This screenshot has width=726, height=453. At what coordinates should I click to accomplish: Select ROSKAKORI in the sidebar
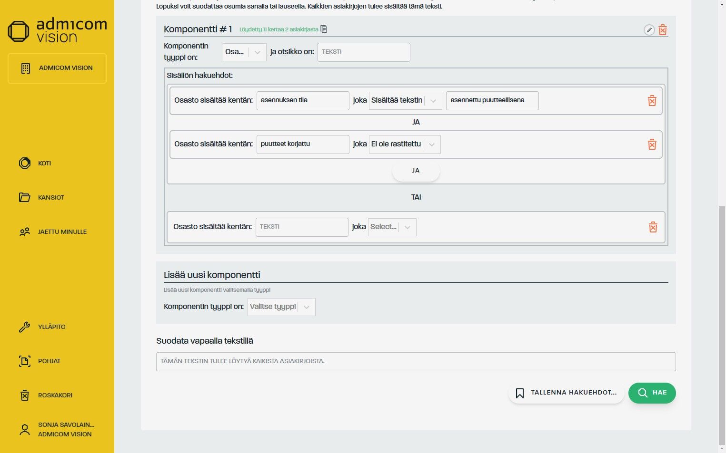pos(55,395)
